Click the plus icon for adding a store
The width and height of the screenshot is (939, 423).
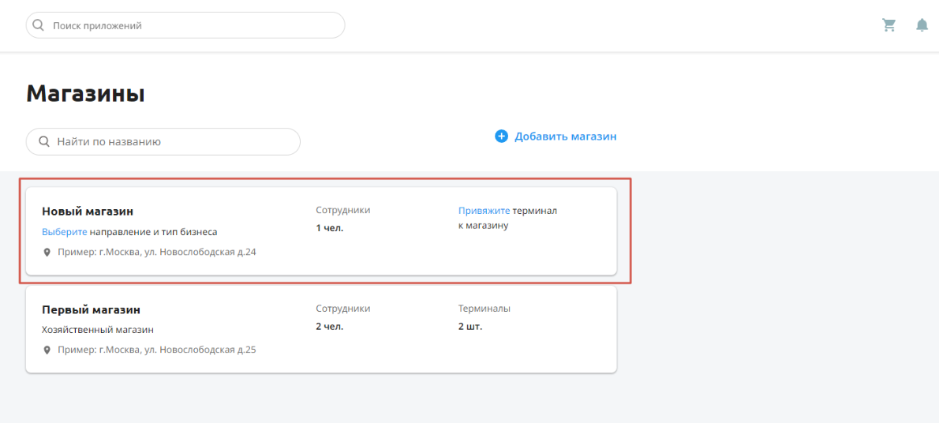501,137
